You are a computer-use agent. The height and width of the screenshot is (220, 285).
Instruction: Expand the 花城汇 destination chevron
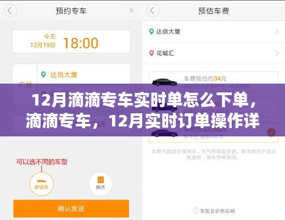pyautogui.click(x=277, y=53)
